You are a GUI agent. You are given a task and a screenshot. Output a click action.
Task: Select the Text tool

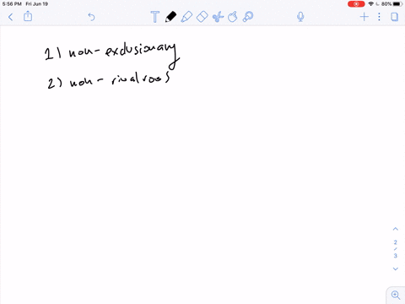tap(155, 17)
